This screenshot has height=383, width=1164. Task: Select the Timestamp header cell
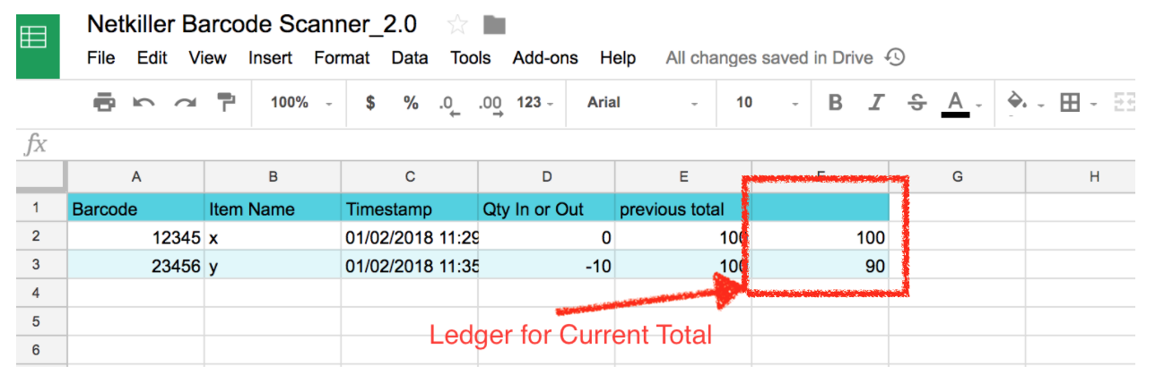(410, 209)
